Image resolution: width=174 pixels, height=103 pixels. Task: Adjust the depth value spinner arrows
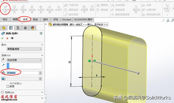pos(41,73)
